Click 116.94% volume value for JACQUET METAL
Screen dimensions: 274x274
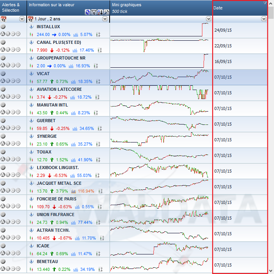86,191
